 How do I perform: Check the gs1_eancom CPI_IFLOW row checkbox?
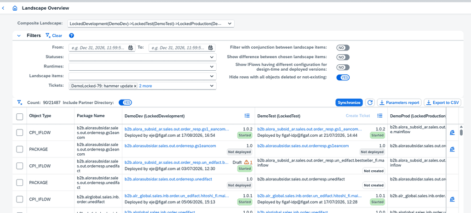(x=19, y=132)
